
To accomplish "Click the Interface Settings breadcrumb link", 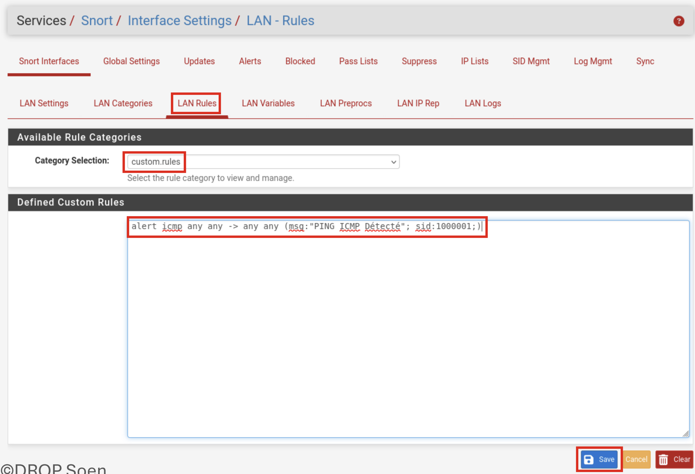I will (x=180, y=21).
